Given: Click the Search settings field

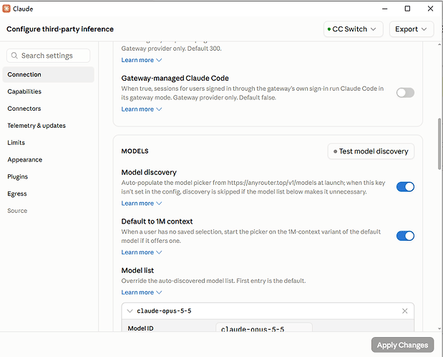Looking at the screenshot, I should click(x=49, y=56).
